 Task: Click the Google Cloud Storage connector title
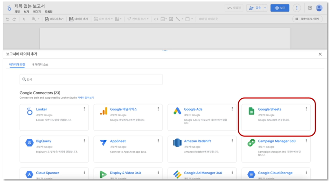click(x=275, y=173)
